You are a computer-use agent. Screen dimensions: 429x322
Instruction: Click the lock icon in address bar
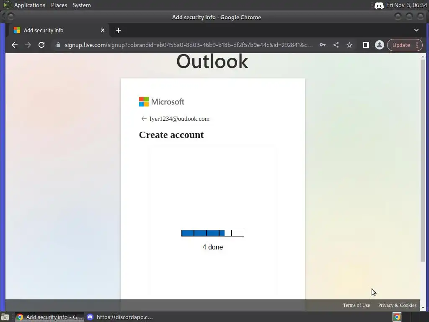tap(58, 45)
